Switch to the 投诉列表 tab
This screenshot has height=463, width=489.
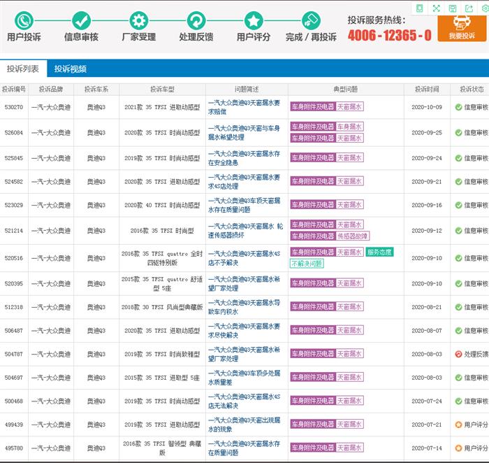(x=23, y=69)
